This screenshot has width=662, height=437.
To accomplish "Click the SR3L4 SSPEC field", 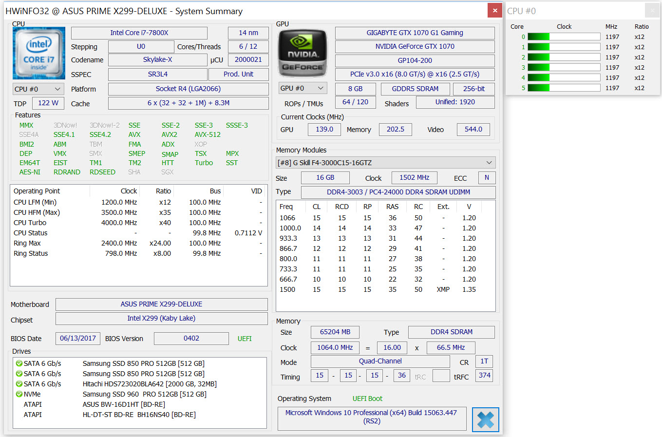I will click(158, 74).
